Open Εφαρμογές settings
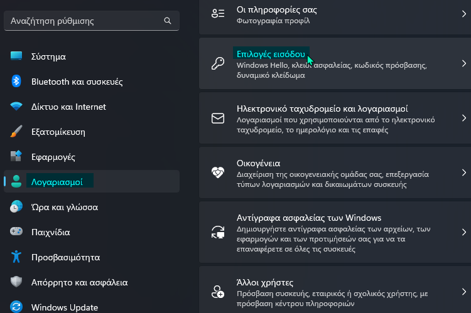Image resolution: width=471 pixels, height=313 pixels. pyautogui.click(x=92, y=157)
